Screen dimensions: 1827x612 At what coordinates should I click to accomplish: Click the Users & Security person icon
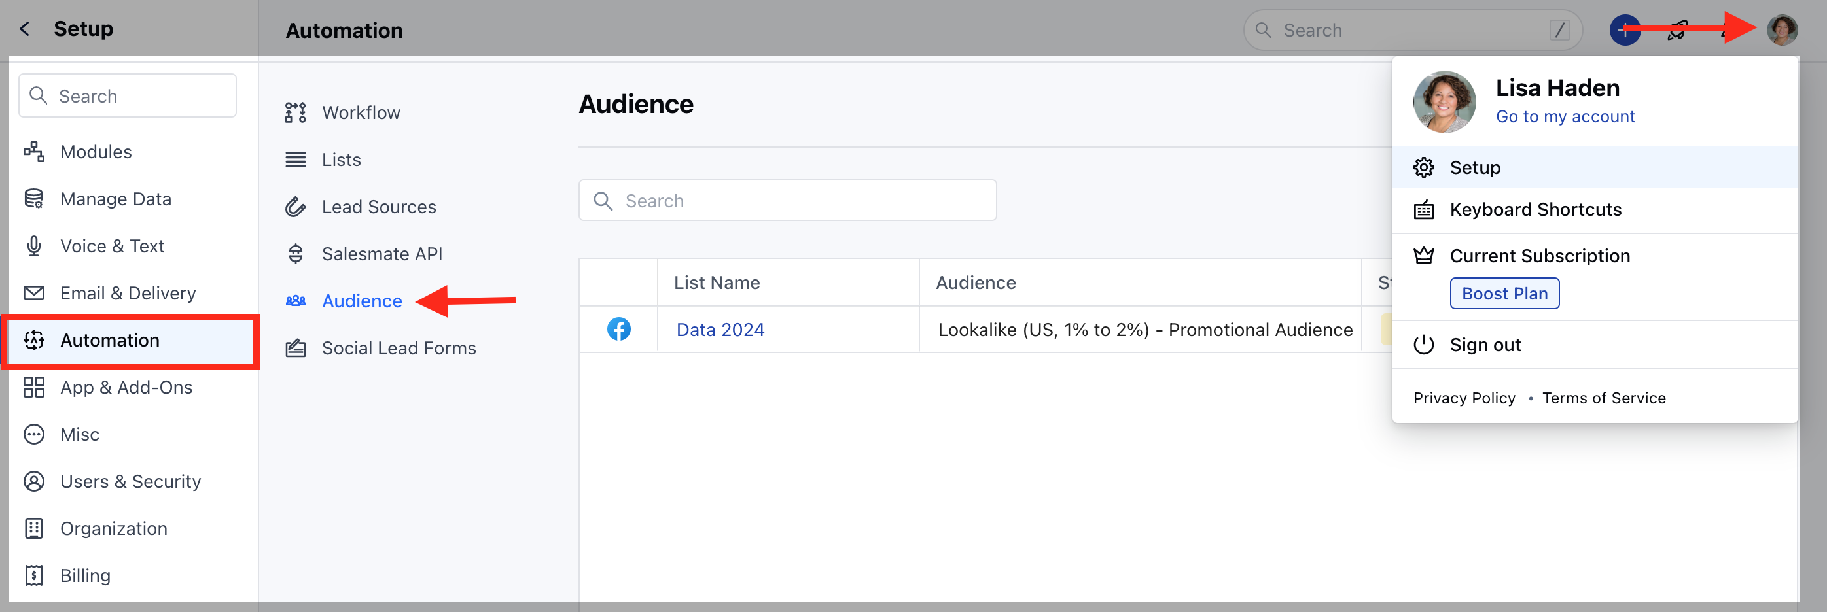[33, 481]
